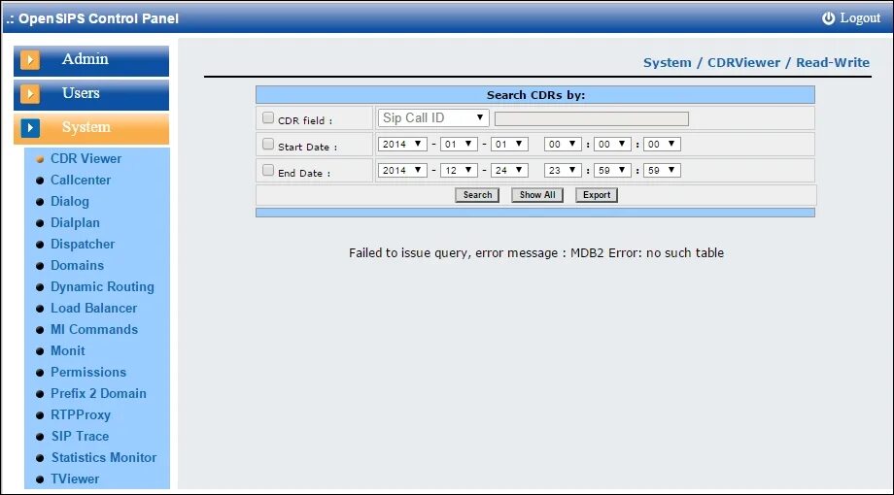Viewport: 894px width, 495px height.
Task: Open Load Balancer tool
Action: [94, 309]
